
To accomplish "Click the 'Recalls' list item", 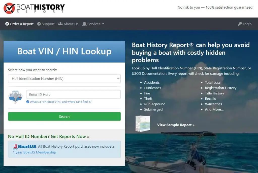I will click(210, 99).
